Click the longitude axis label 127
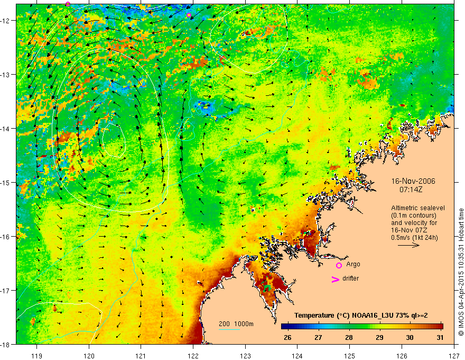Screen dimensions: 465x360 (454, 356)
